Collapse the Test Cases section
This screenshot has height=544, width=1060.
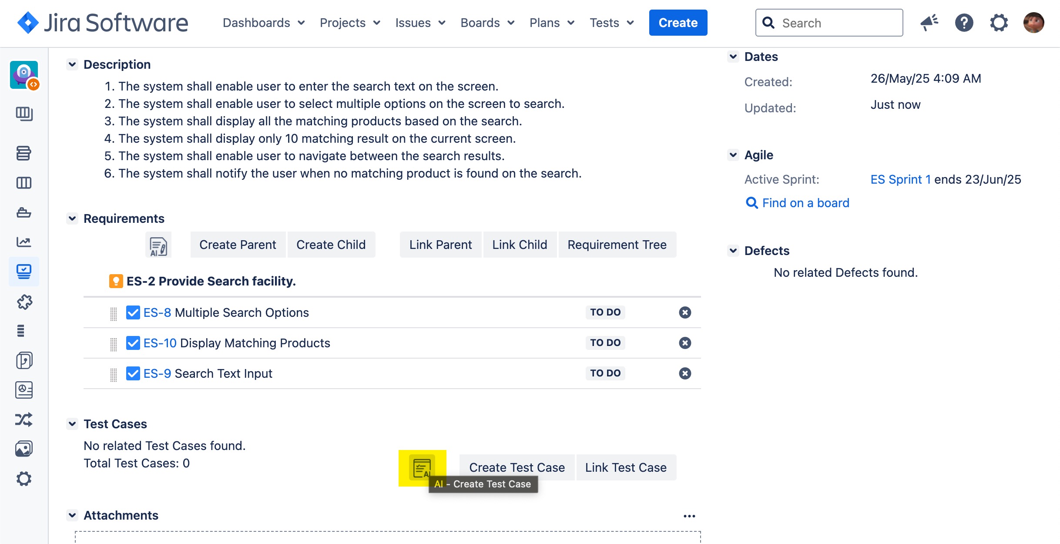click(x=72, y=424)
